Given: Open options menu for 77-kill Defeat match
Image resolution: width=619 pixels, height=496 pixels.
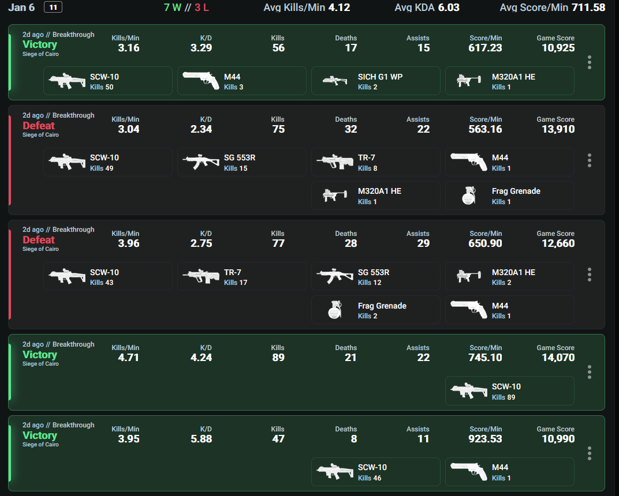Looking at the screenshot, I should click(x=590, y=275).
